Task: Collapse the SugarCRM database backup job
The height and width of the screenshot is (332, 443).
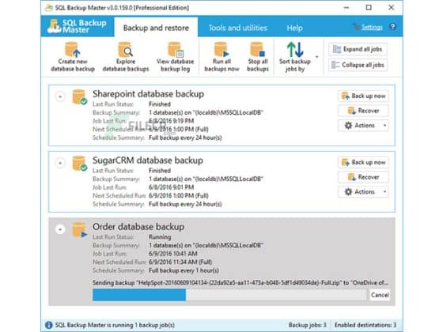Action: 60,163
